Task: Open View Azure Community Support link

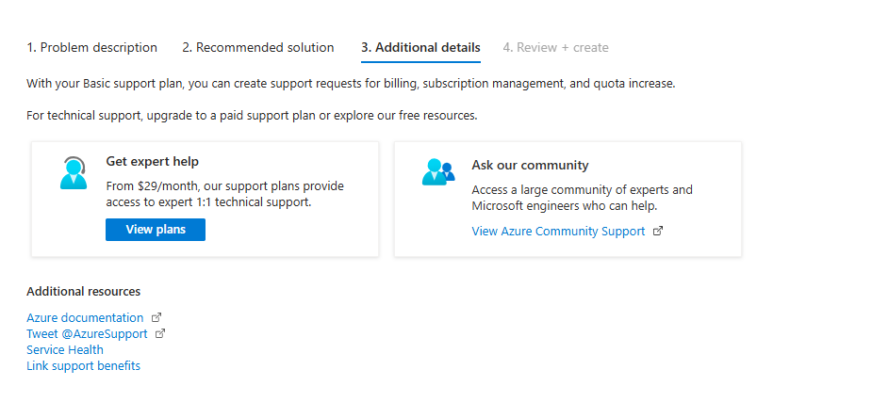Action: [x=558, y=232]
